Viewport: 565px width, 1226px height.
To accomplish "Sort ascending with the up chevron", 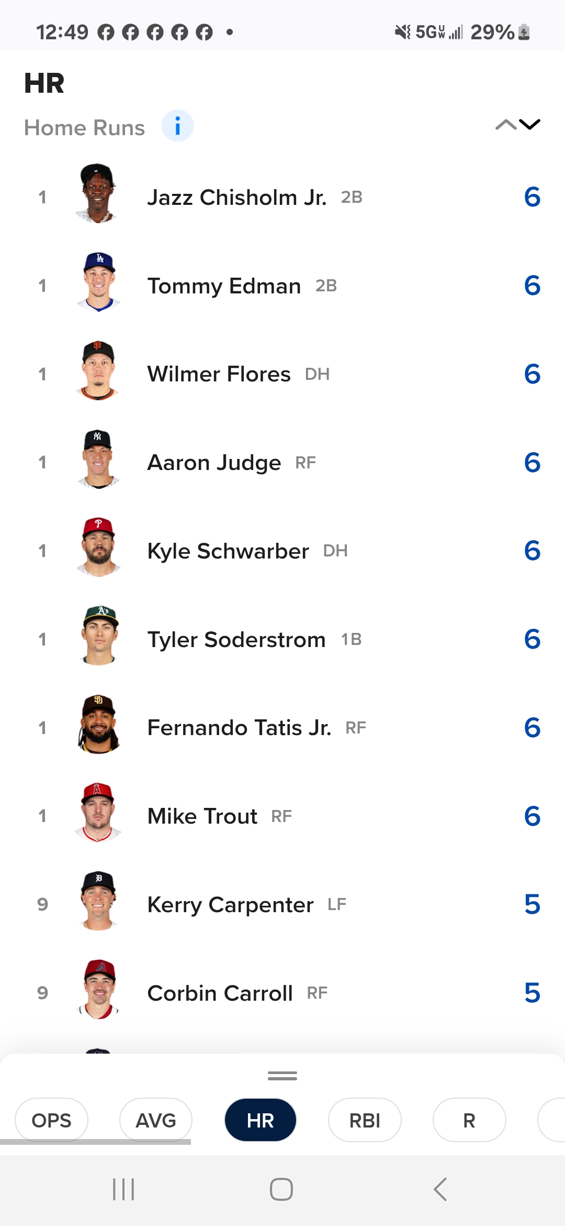I will [505, 125].
